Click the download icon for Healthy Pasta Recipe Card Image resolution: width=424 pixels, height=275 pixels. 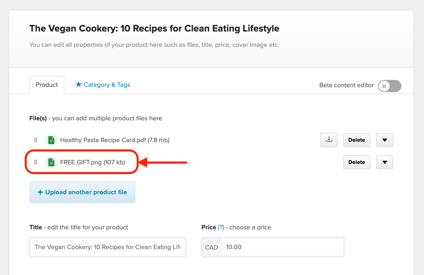coord(329,140)
